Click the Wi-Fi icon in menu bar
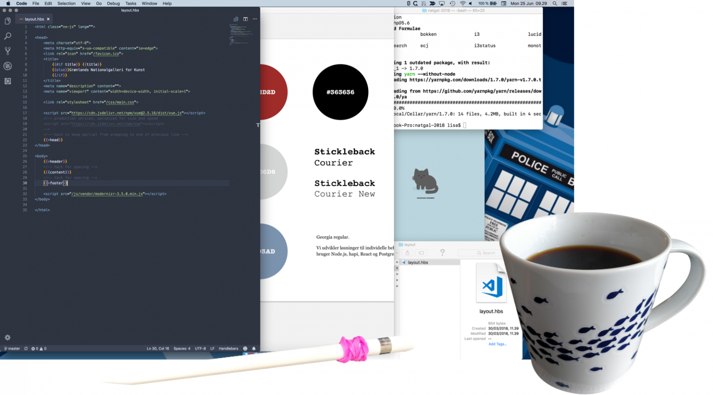Screen dimensions: 713x395 point(463,4)
